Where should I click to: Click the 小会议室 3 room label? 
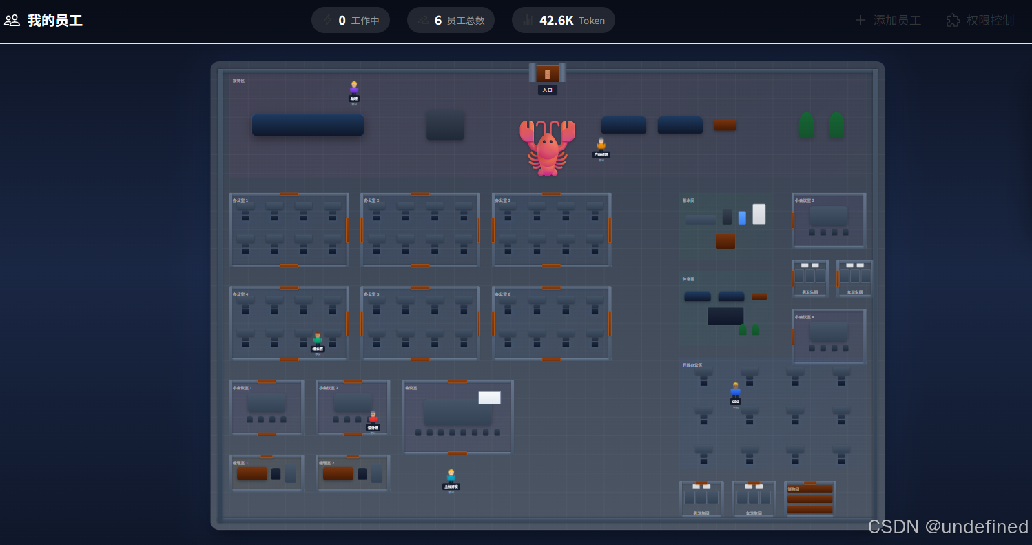click(x=805, y=200)
